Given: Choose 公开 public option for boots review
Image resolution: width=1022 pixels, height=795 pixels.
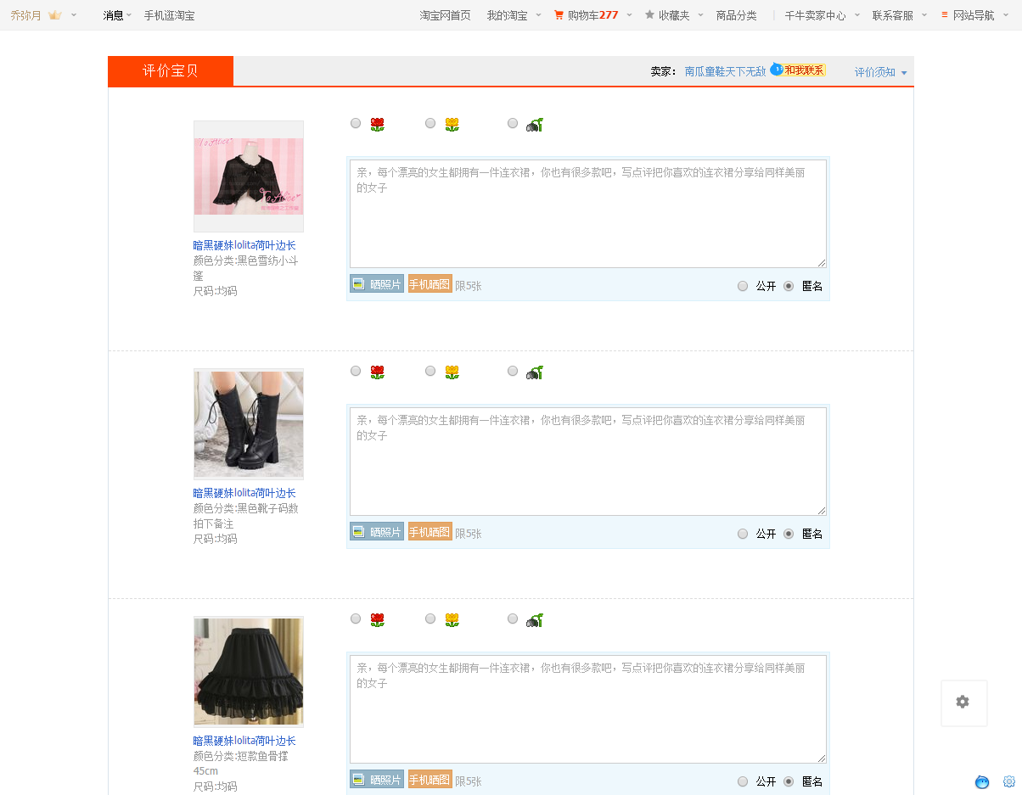Looking at the screenshot, I should (x=743, y=534).
